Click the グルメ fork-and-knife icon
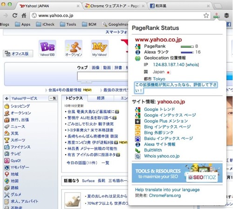233x209 pixels. pyautogui.click(x=7, y=195)
